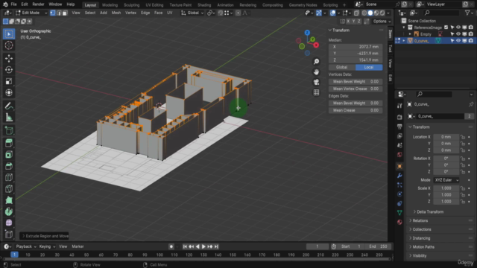This screenshot has height=268, width=477.
Task: Select the Bevel tool
Action: pyautogui.click(x=9, y=166)
